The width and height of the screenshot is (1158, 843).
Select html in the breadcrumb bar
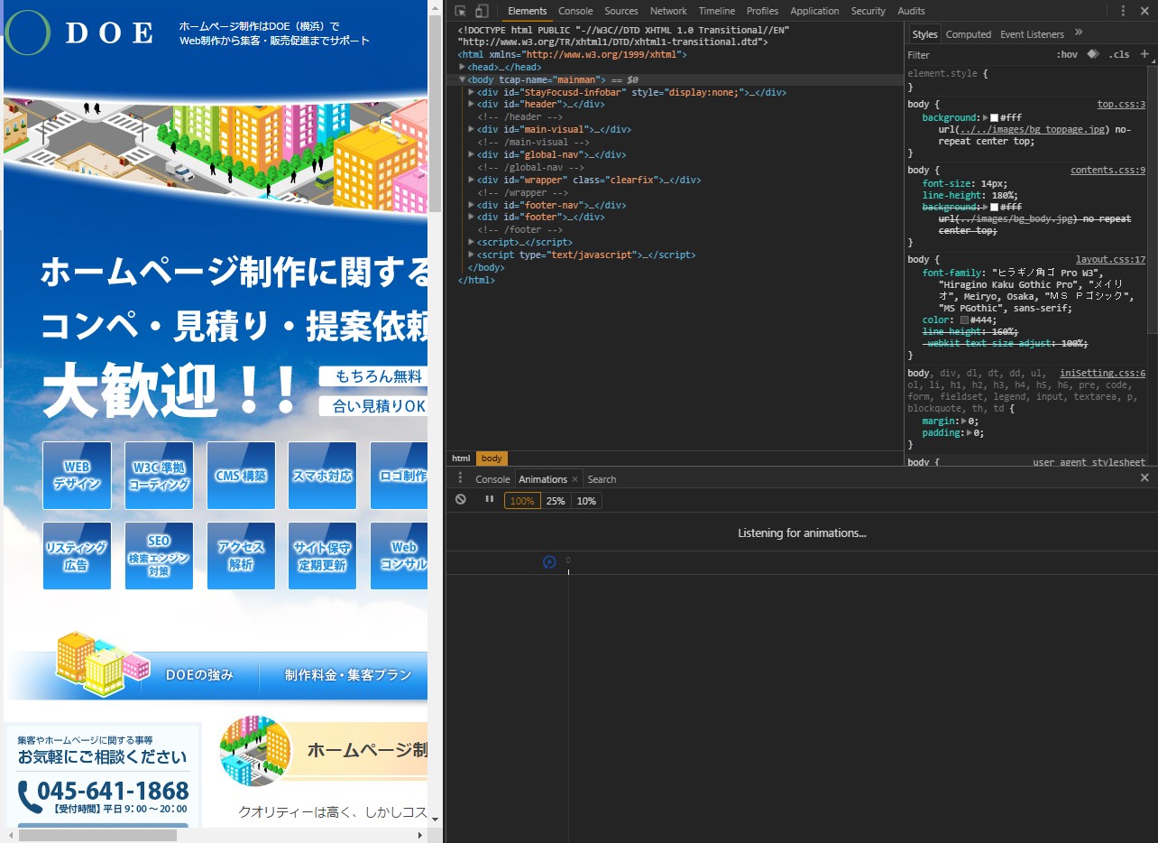tap(461, 459)
